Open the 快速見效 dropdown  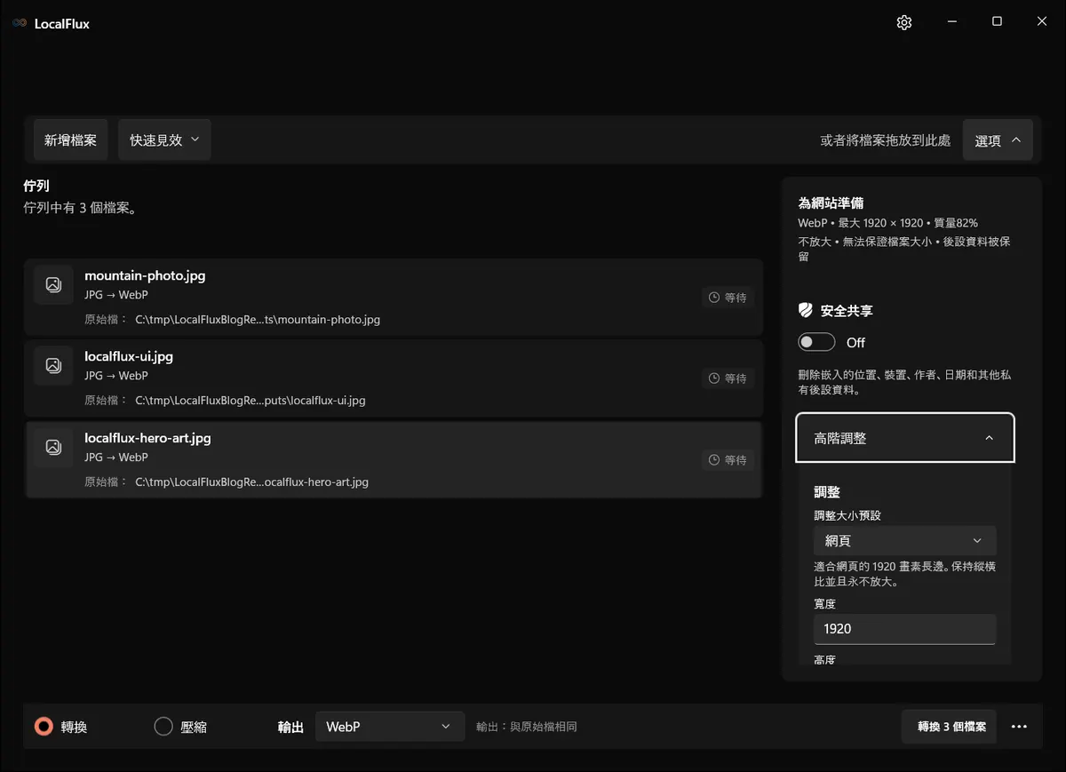click(x=164, y=140)
